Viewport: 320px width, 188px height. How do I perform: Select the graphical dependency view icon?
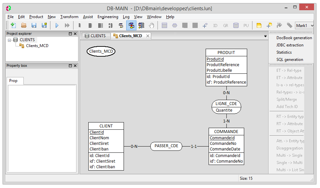pyautogui.click(x=141, y=25)
